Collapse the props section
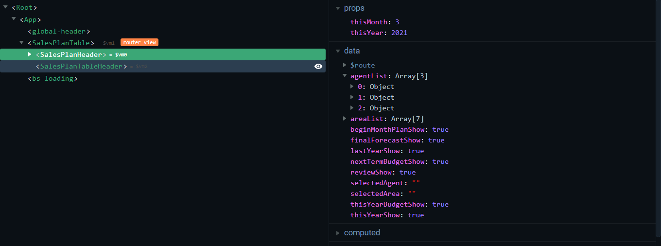The height and width of the screenshot is (246, 661). point(338,8)
